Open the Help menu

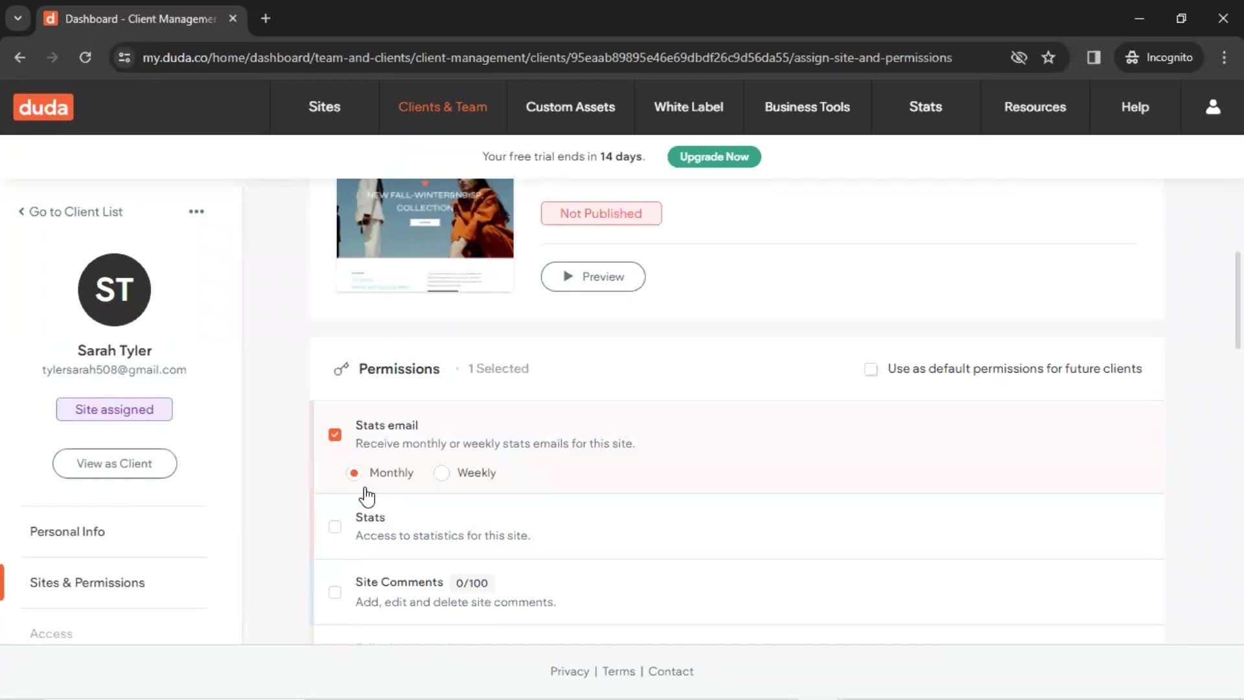pyautogui.click(x=1135, y=107)
